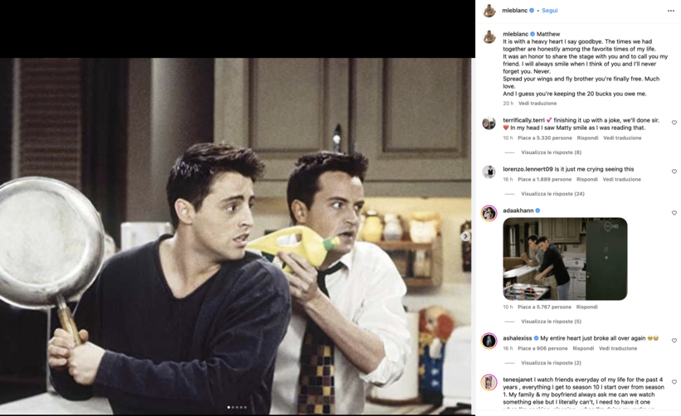Open GIF thumbnail in adaakhann's comment
Screen dimensions: 681x416
coord(565,259)
